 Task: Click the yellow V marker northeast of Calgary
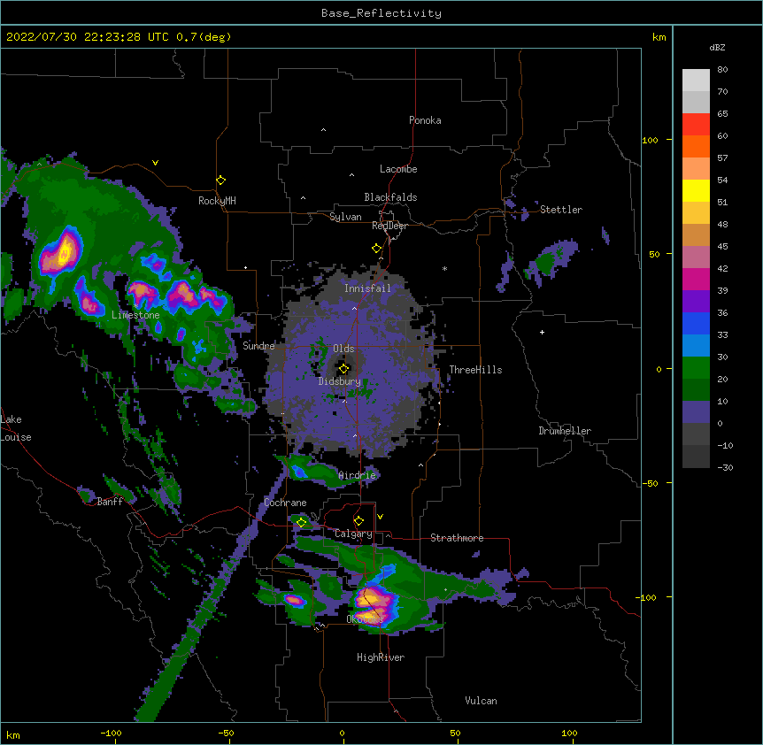click(380, 517)
